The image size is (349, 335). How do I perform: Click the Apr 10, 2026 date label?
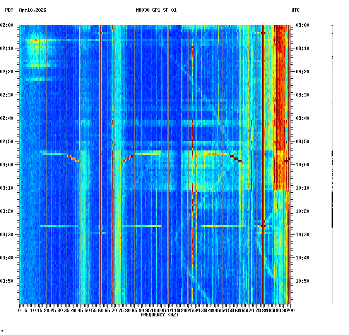coord(32,10)
